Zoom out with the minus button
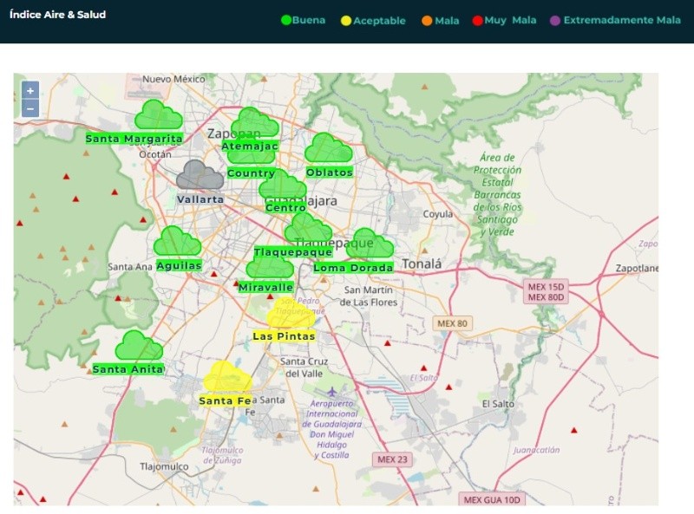 [30, 108]
